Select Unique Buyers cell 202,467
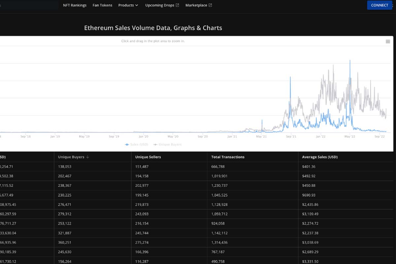Viewport: 396px width, 264px height. [65, 176]
